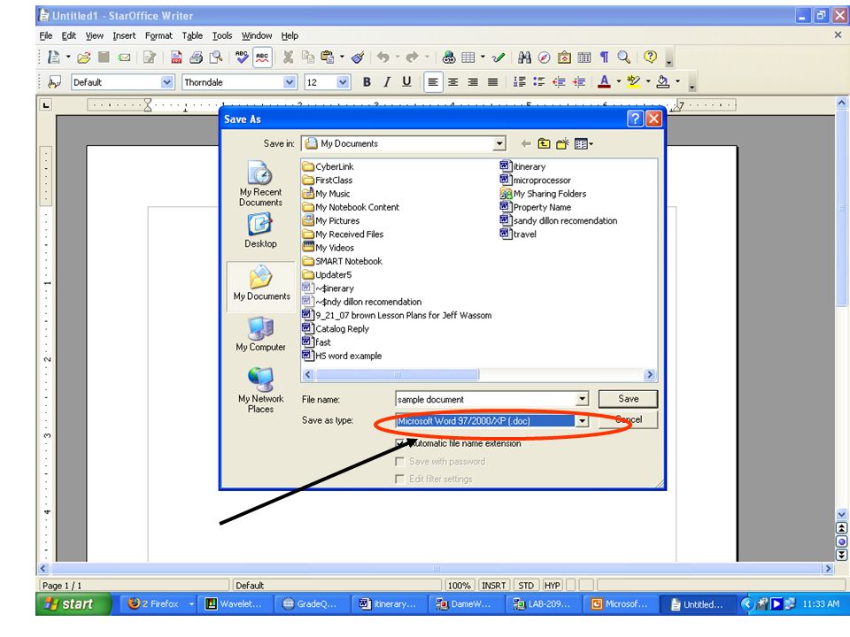Click the Zoom magnifier icon
850x637 pixels.
coord(624,57)
